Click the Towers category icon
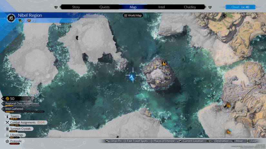 coord(7,116)
